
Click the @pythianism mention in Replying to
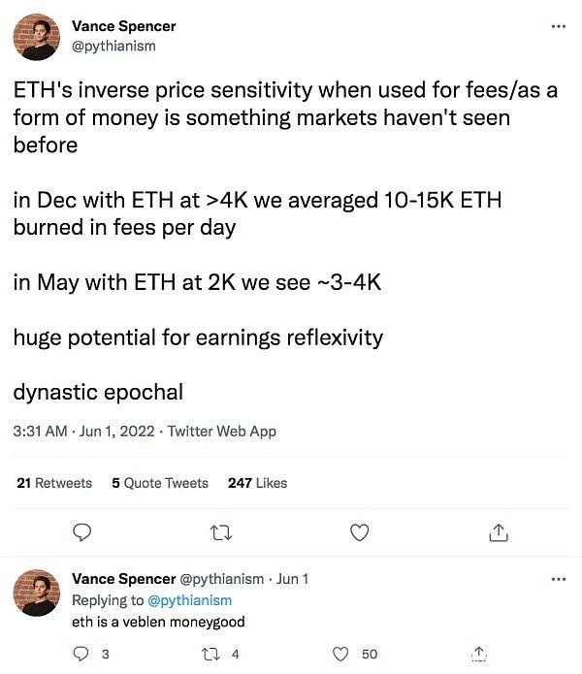(190, 600)
